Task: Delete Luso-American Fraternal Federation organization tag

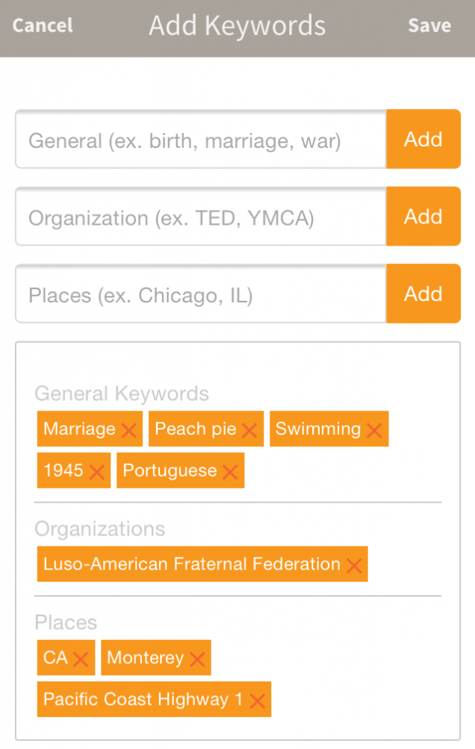Action: (354, 566)
